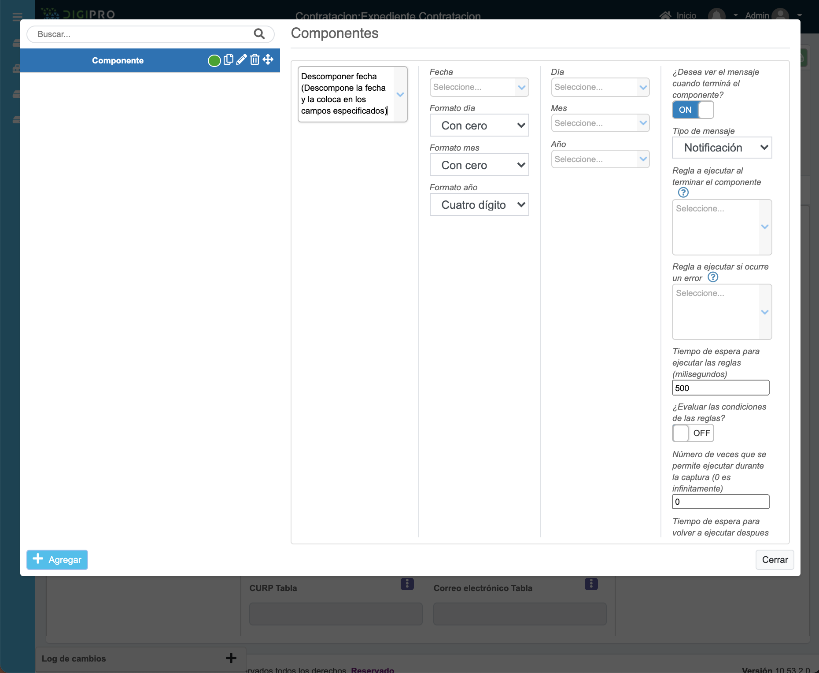Open help for 'Regla a ejecutar al terminar'
This screenshot has width=819, height=673.
click(683, 192)
